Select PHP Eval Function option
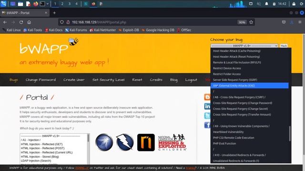This screenshot has height=171, width=305. pos(250,143)
